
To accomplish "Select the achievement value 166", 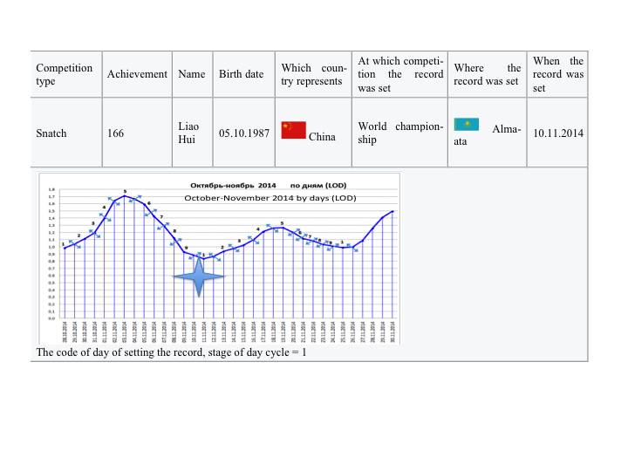I will tap(115, 133).
